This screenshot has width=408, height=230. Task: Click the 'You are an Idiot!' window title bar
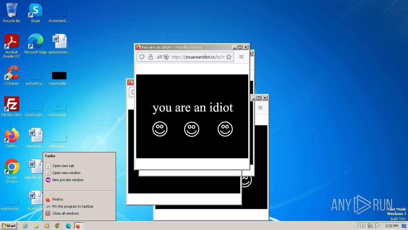183,47
